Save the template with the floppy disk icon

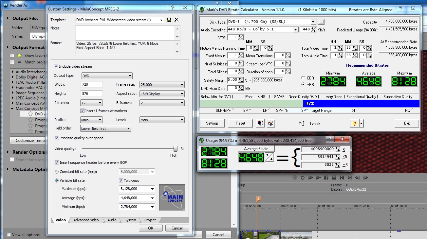click(169, 20)
